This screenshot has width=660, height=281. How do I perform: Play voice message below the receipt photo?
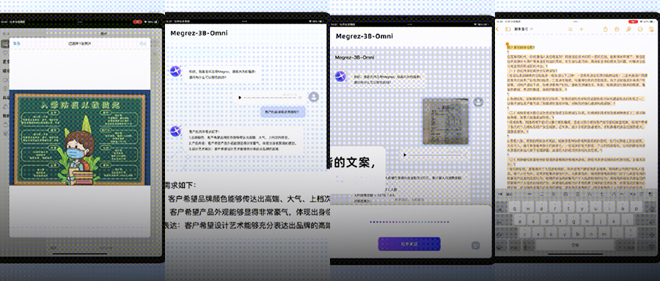pos(405,155)
